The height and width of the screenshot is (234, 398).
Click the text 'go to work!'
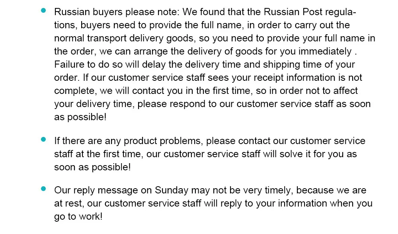pyautogui.click(x=78, y=217)
